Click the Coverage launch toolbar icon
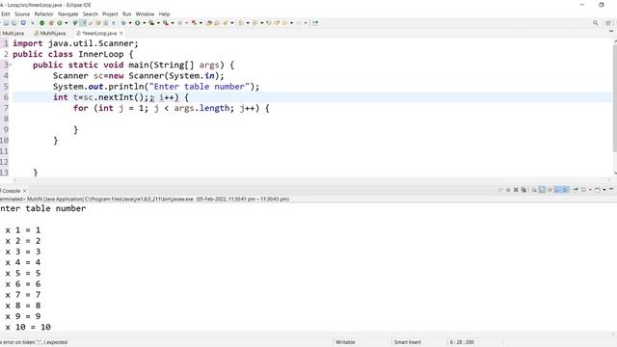Screen dimensions: 617x347 (x=151, y=23)
